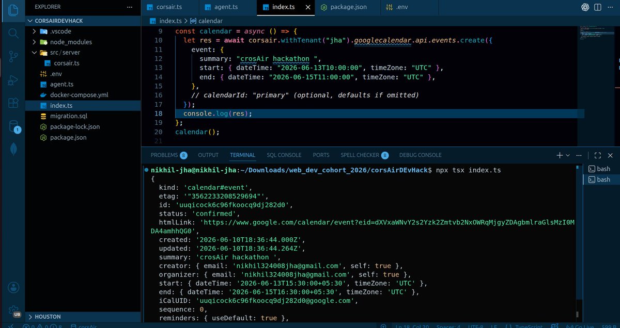This screenshot has width=620, height=328.
Task: Open agent.ts in Explorer tree
Action: [83, 84]
